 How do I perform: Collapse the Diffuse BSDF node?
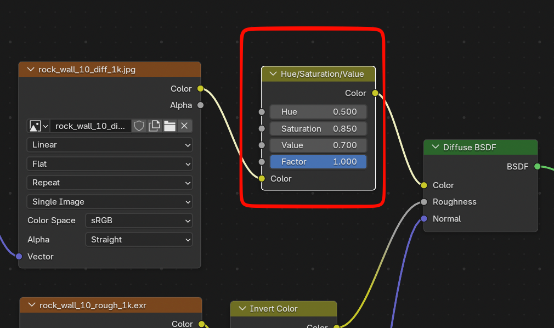click(x=436, y=147)
